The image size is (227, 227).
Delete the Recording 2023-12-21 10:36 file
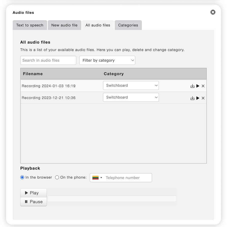[203, 98]
